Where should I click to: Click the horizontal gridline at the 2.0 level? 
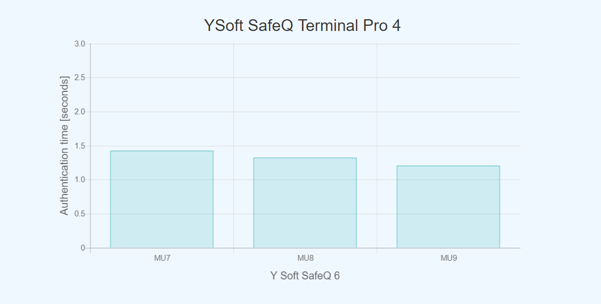pyautogui.click(x=305, y=112)
